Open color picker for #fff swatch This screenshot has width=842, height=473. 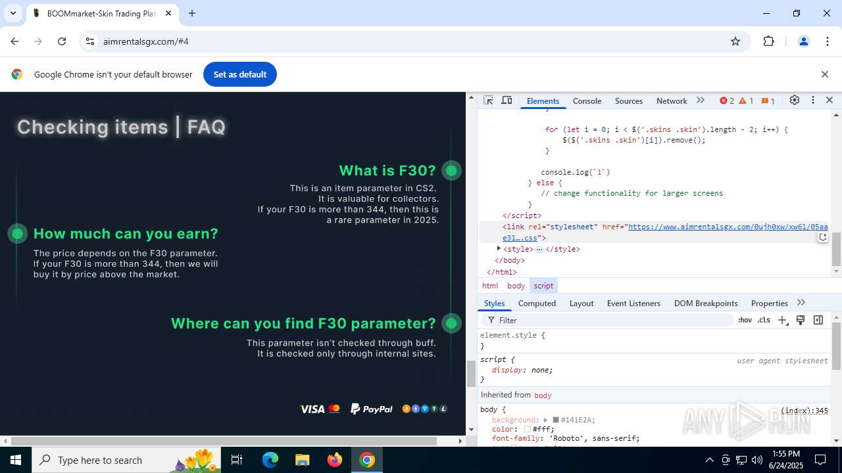click(528, 429)
